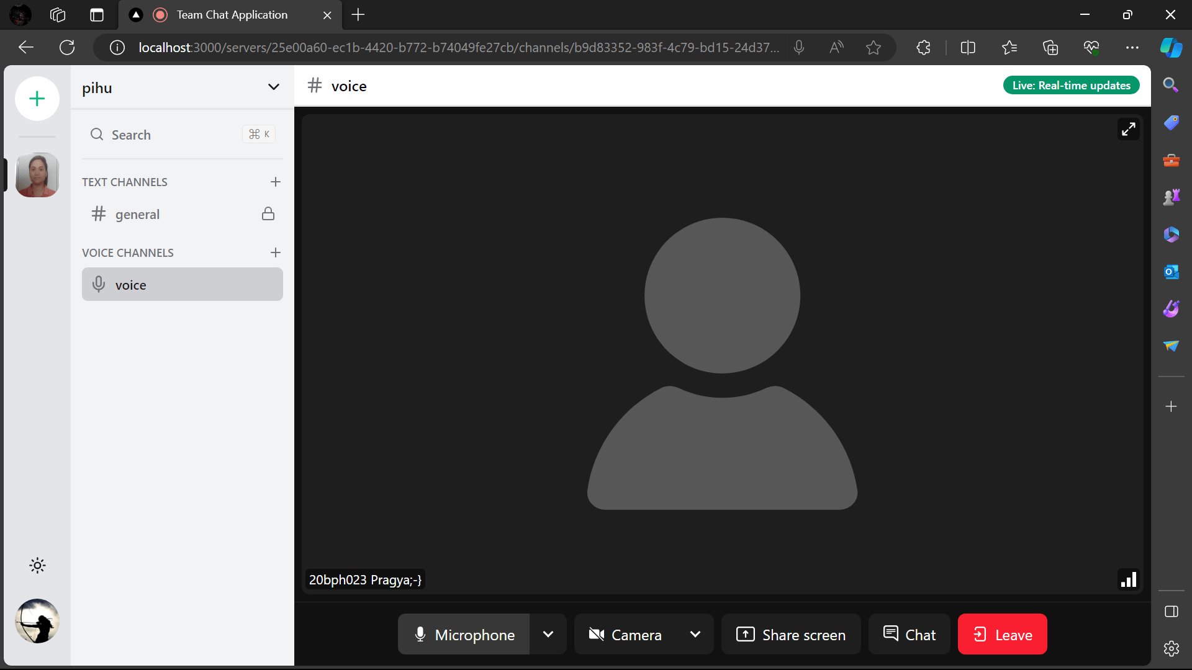
Task: Expand the video to fullscreen
Action: (1128, 129)
